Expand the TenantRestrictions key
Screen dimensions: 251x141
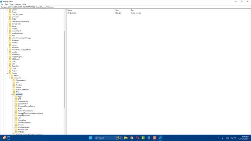[x=14, y=123]
